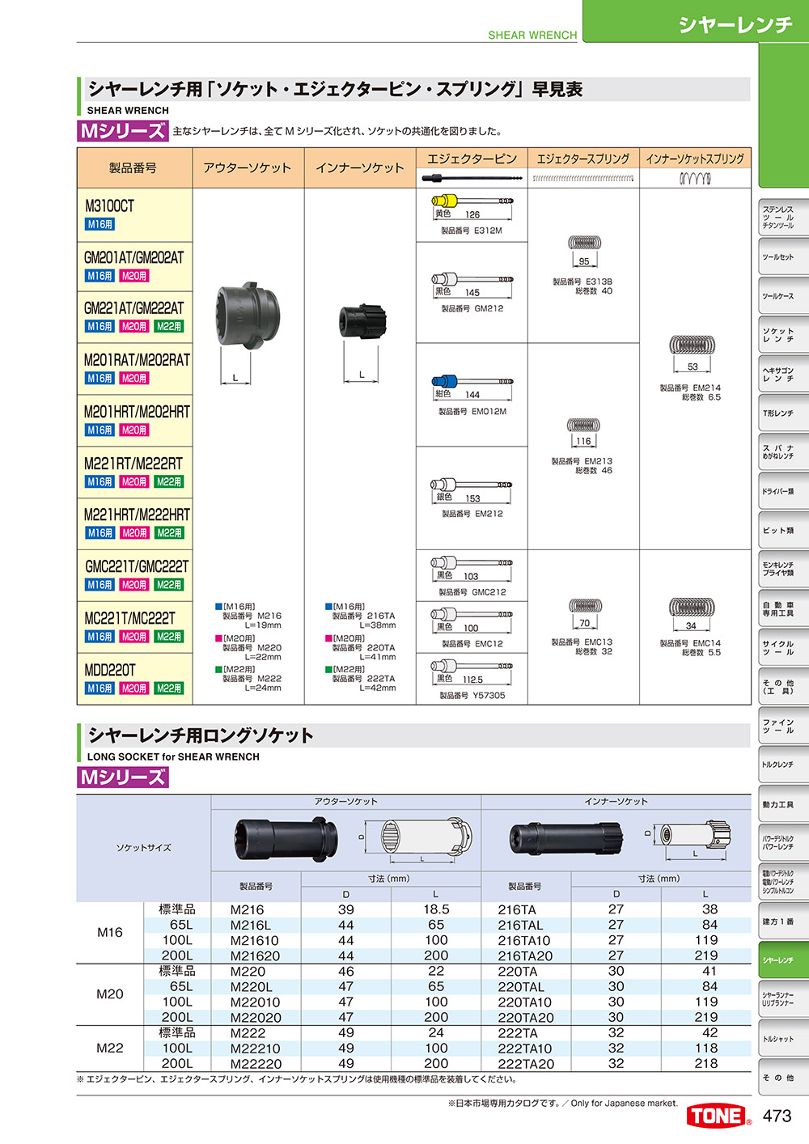Viewport: 809px width, 1144px height.
Task: Click the M16用 badge under M3100CT
Action: coord(100,224)
